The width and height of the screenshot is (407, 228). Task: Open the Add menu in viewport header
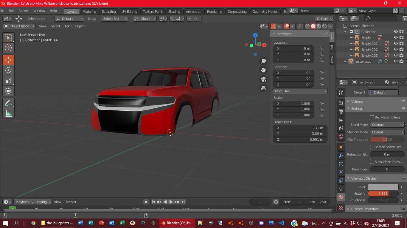(68, 26)
